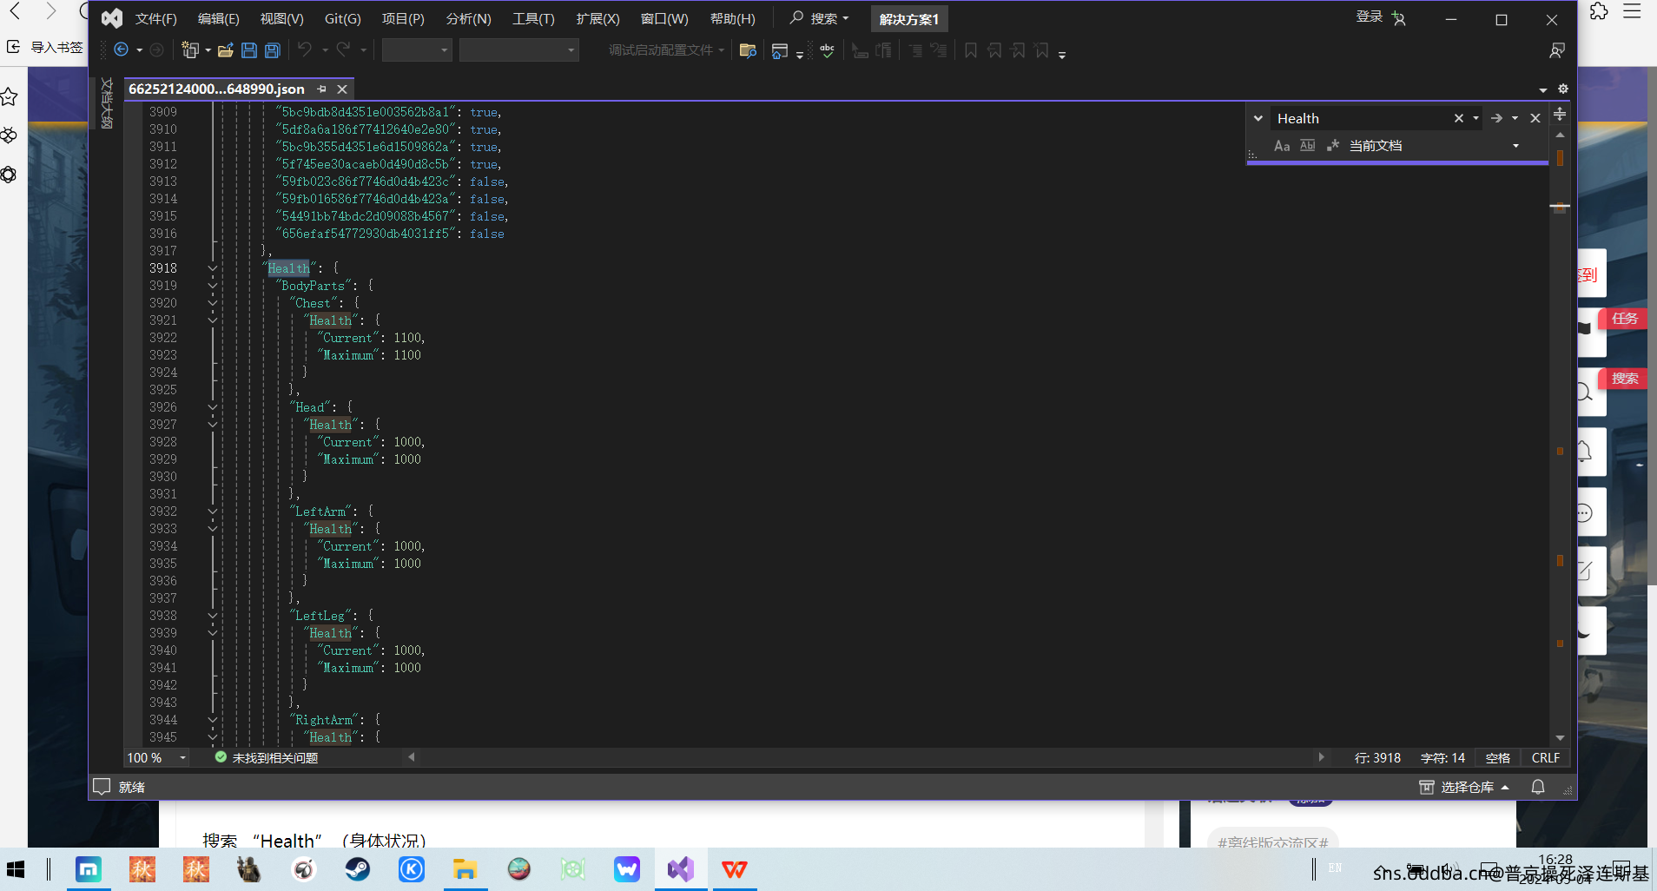
Task: Click Find Next arrow in search box
Action: [x=1496, y=118]
